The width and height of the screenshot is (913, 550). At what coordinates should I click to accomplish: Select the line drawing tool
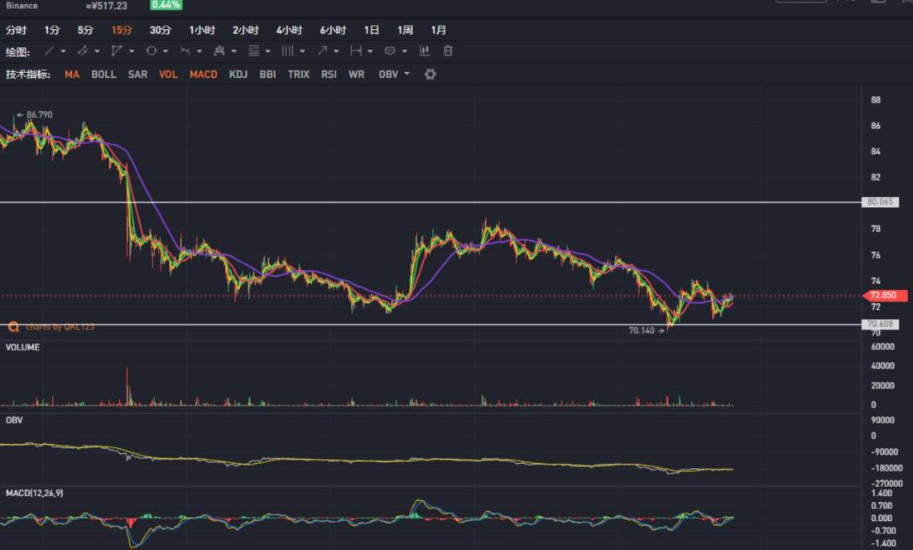coord(49,51)
